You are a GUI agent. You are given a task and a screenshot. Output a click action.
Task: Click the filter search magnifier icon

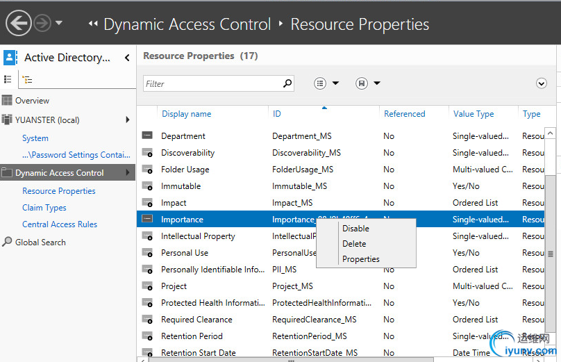[x=287, y=83]
